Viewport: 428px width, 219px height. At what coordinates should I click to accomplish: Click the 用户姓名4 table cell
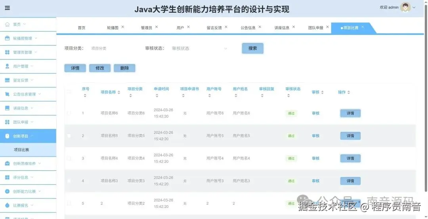tap(241, 158)
